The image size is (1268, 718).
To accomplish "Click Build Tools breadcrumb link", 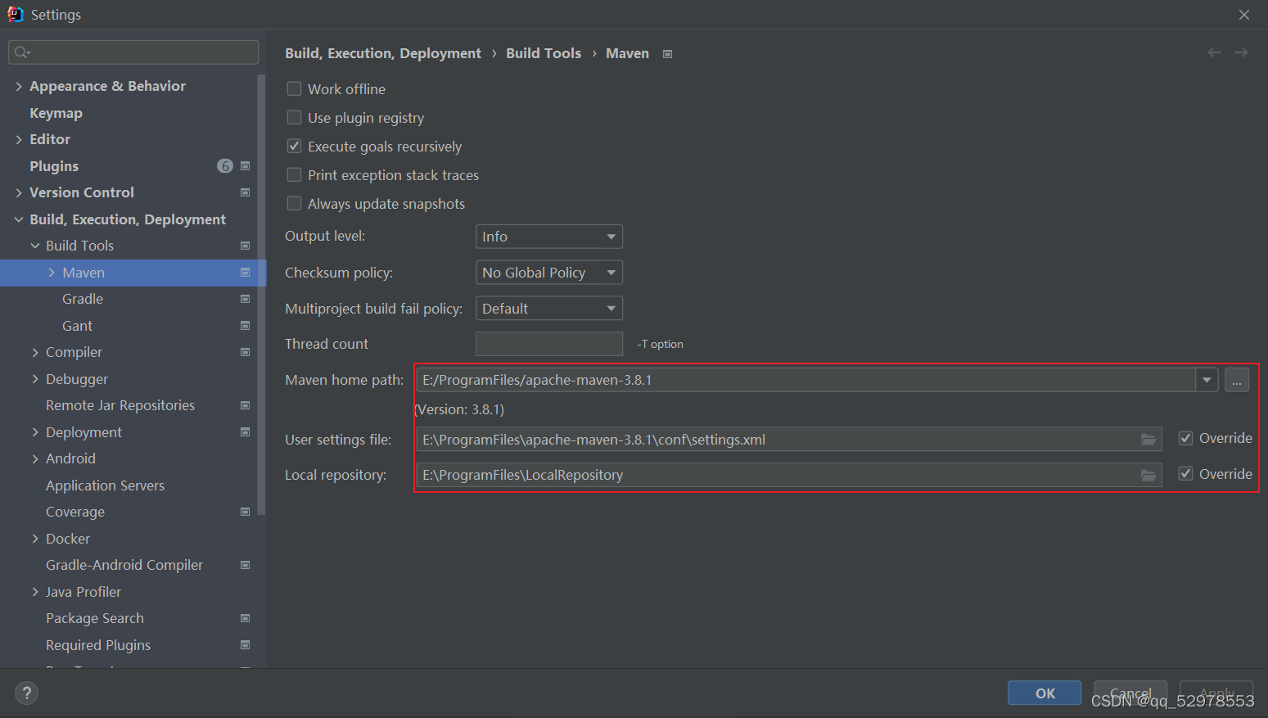I will pos(544,53).
